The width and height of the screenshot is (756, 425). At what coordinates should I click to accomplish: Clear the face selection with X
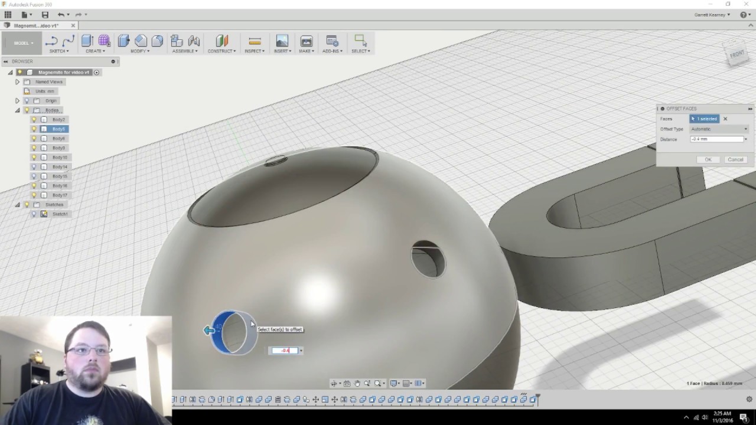click(x=725, y=119)
